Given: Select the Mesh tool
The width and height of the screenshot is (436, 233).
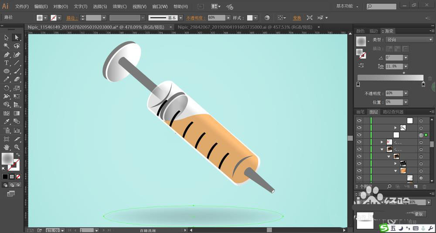Looking at the screenshot, I should tap(7, 113).
